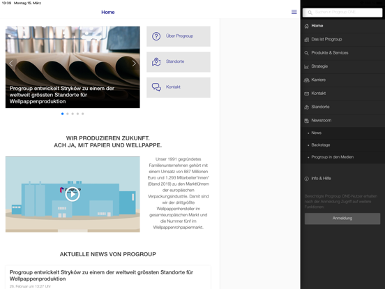Select the fifth carousel dot

[83, 114]
